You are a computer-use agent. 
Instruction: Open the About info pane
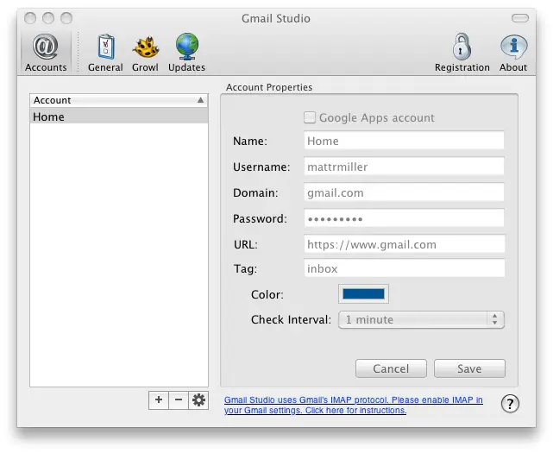[513, 53]
